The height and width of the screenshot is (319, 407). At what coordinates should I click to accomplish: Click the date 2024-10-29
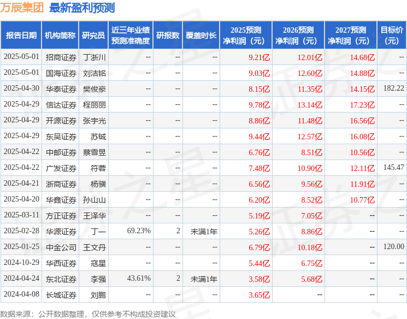(x=21, y=262)
